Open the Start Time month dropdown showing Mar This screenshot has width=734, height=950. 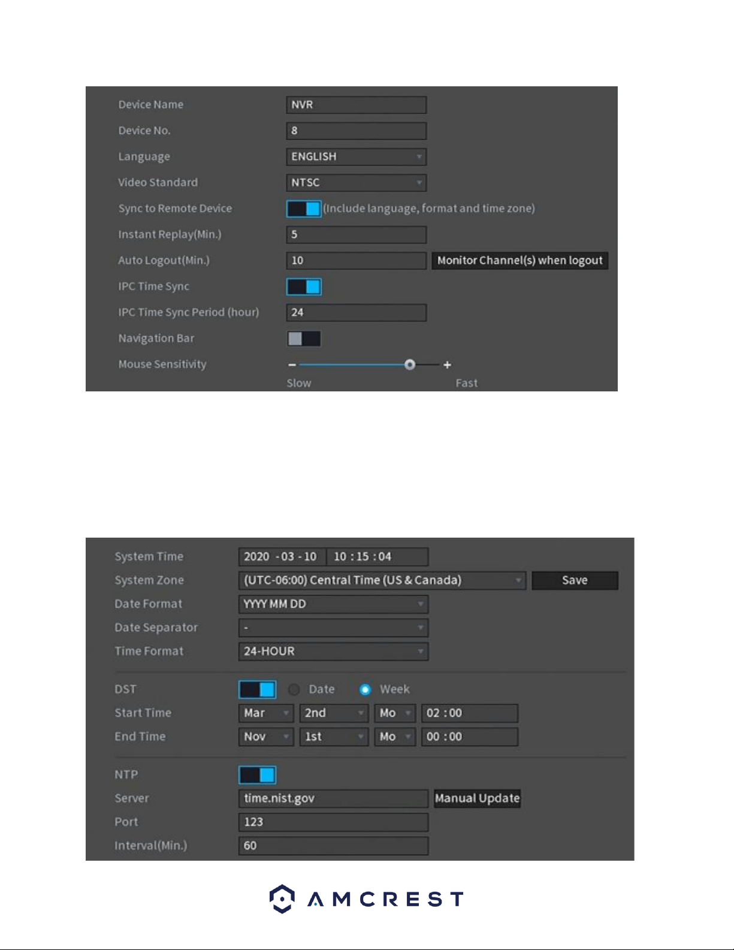coord(266,713)
